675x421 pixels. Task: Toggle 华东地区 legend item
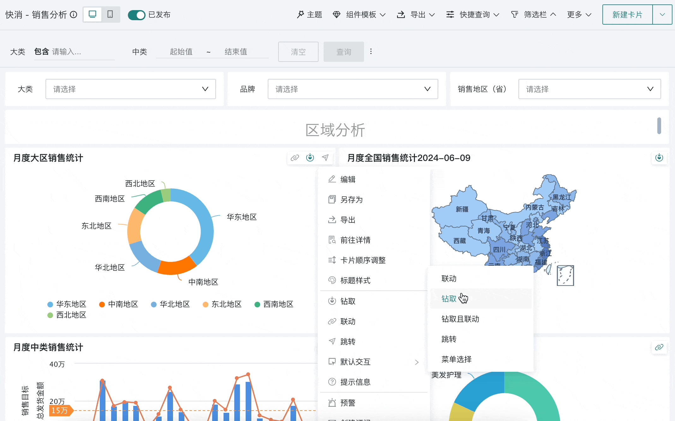tap(67, 304)
